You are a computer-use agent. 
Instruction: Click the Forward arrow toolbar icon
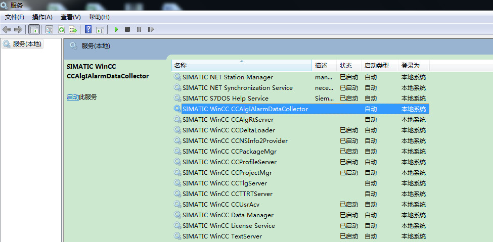[x=18, y=29]
